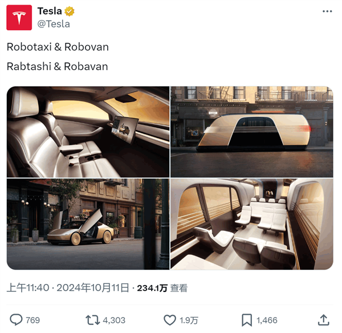View the gold Robotaxi open-doors photo
The image size is (342, 333).
click(x=88, y=224)
